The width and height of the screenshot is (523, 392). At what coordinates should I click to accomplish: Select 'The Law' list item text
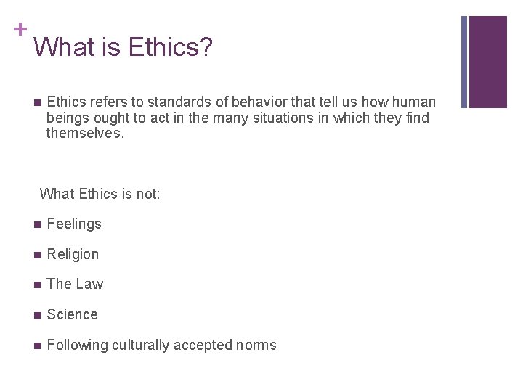pos(75,285)
